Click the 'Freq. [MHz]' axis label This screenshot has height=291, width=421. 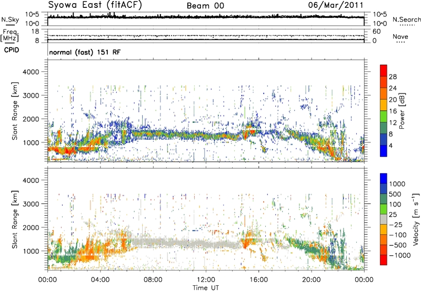(x=9, y=36)
